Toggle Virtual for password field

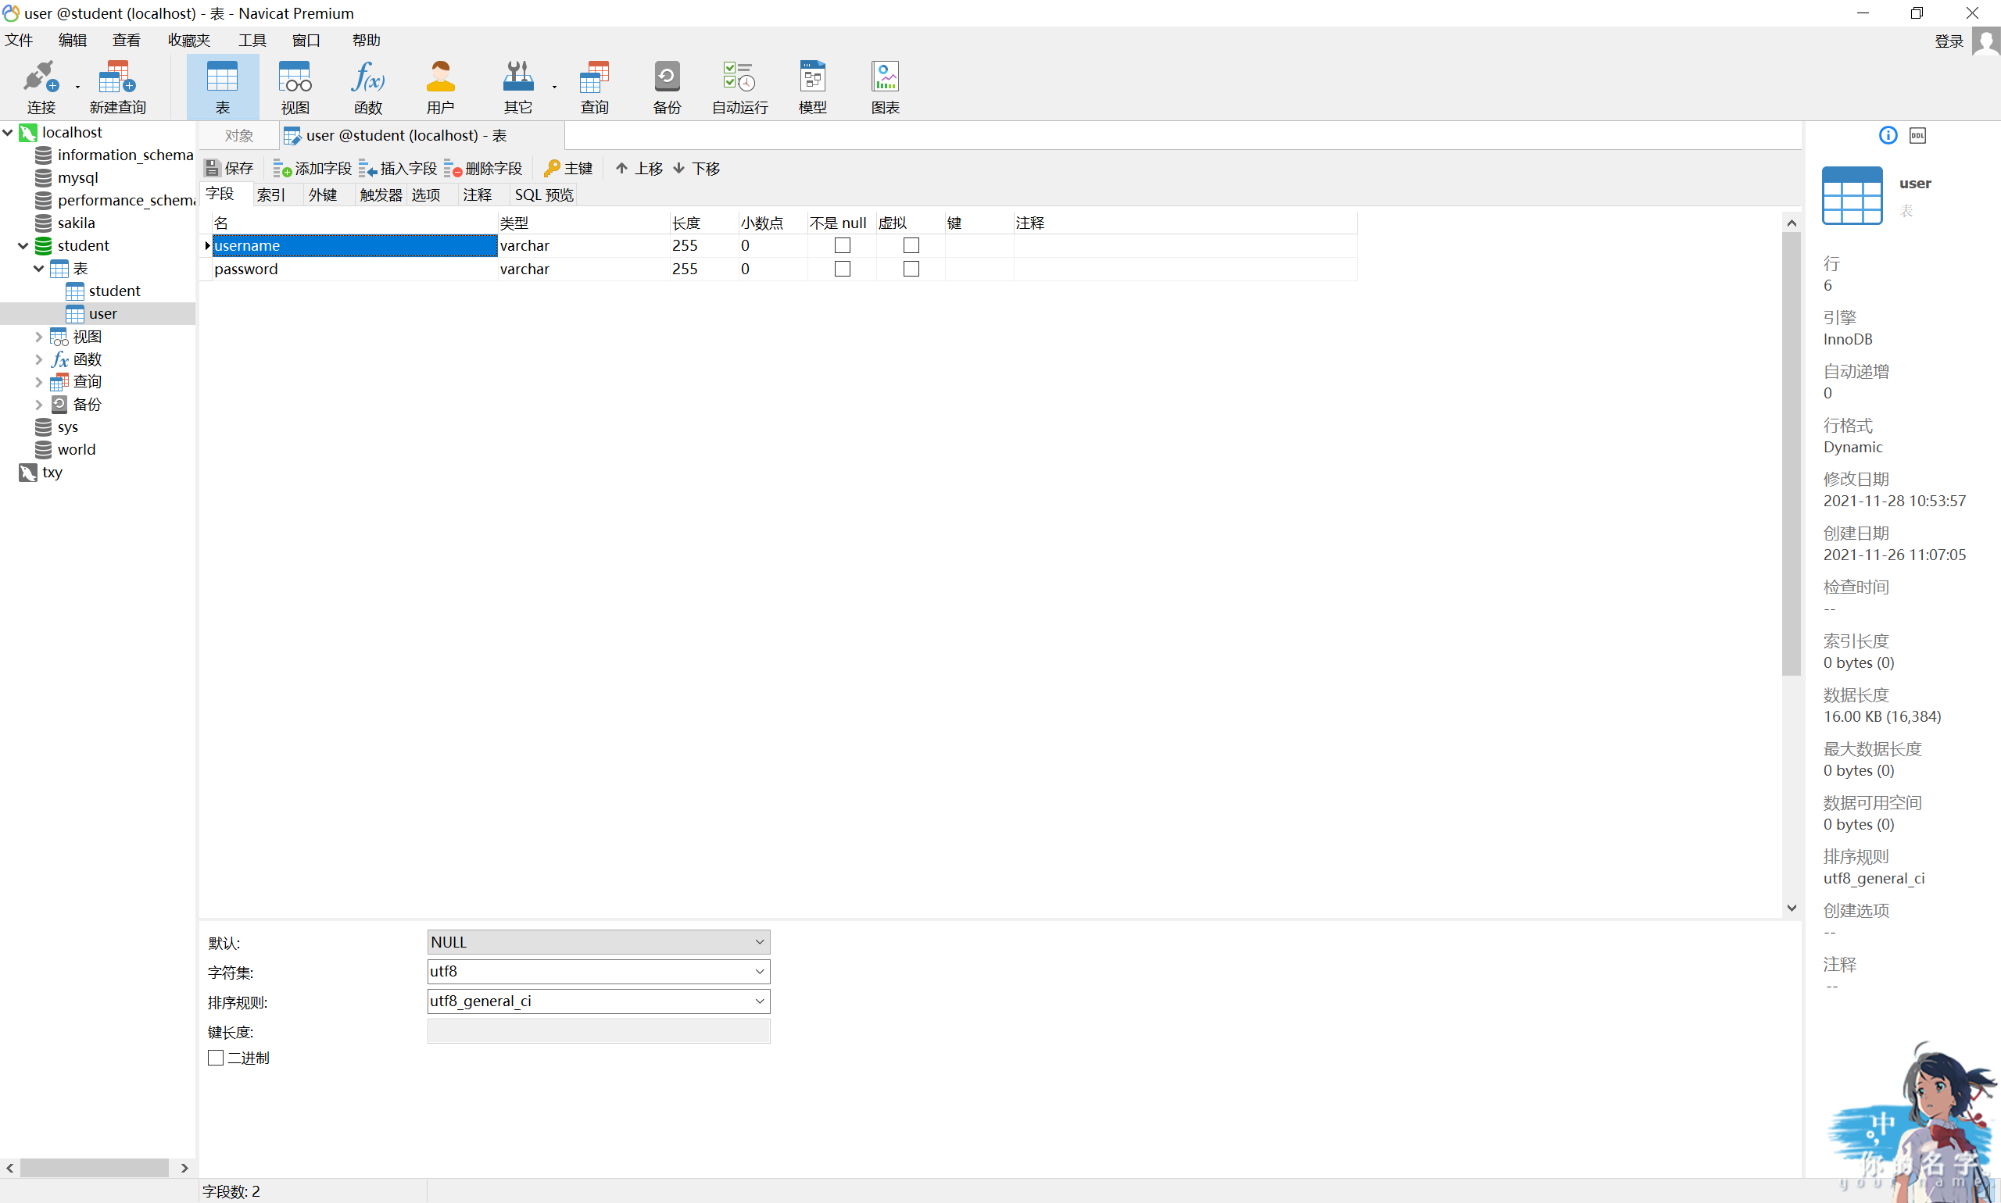click(x=911, y=270)
